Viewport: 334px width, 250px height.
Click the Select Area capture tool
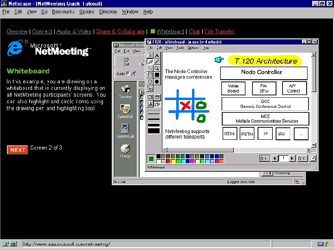157,97
